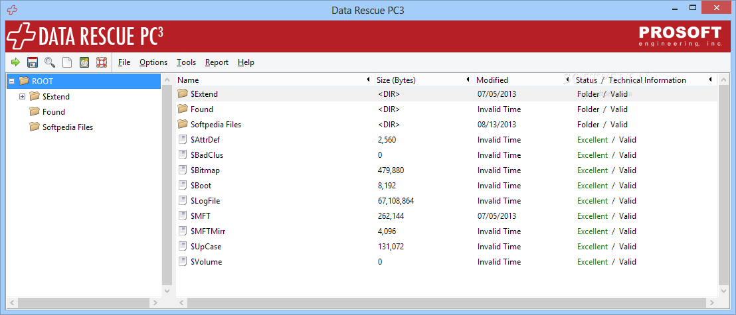Click the file list up scroll arrow

tap(723, 81)
